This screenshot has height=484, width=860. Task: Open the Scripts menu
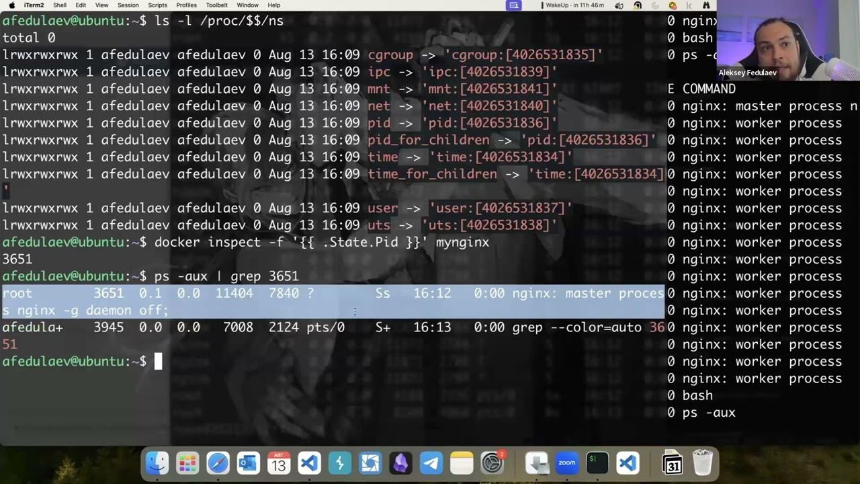pos(157,5)
